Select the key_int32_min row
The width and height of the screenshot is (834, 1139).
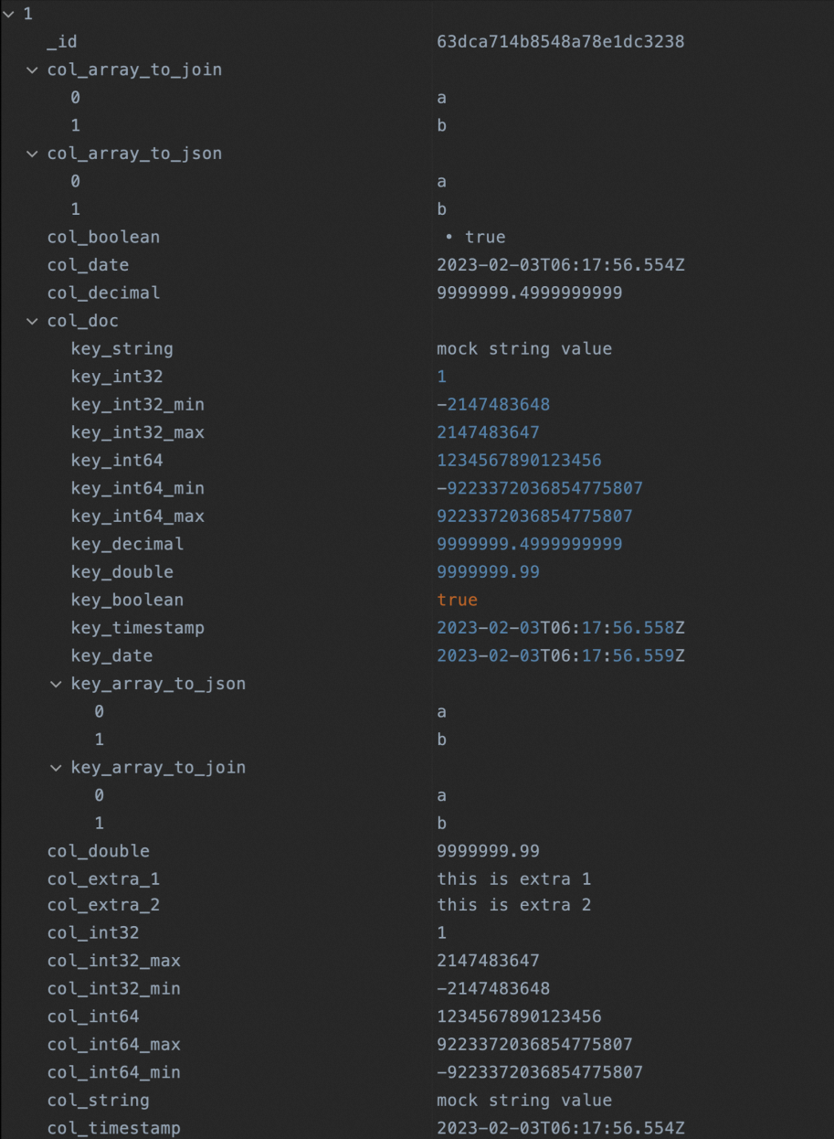(137, 404)
